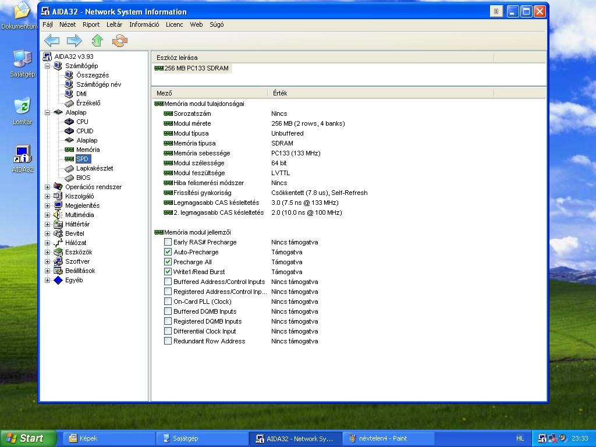
Task: Click the BIOS chip icon in tree
Action: point(69,178)
